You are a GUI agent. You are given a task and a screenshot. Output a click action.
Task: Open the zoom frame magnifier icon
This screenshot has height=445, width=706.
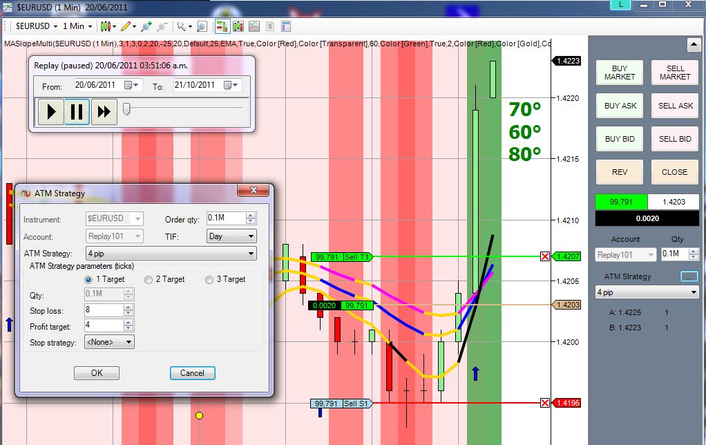pyautogui.click(x=202, y=26)
